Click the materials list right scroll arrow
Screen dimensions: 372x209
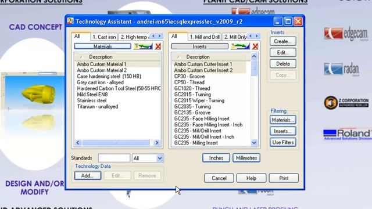(156, 143)
